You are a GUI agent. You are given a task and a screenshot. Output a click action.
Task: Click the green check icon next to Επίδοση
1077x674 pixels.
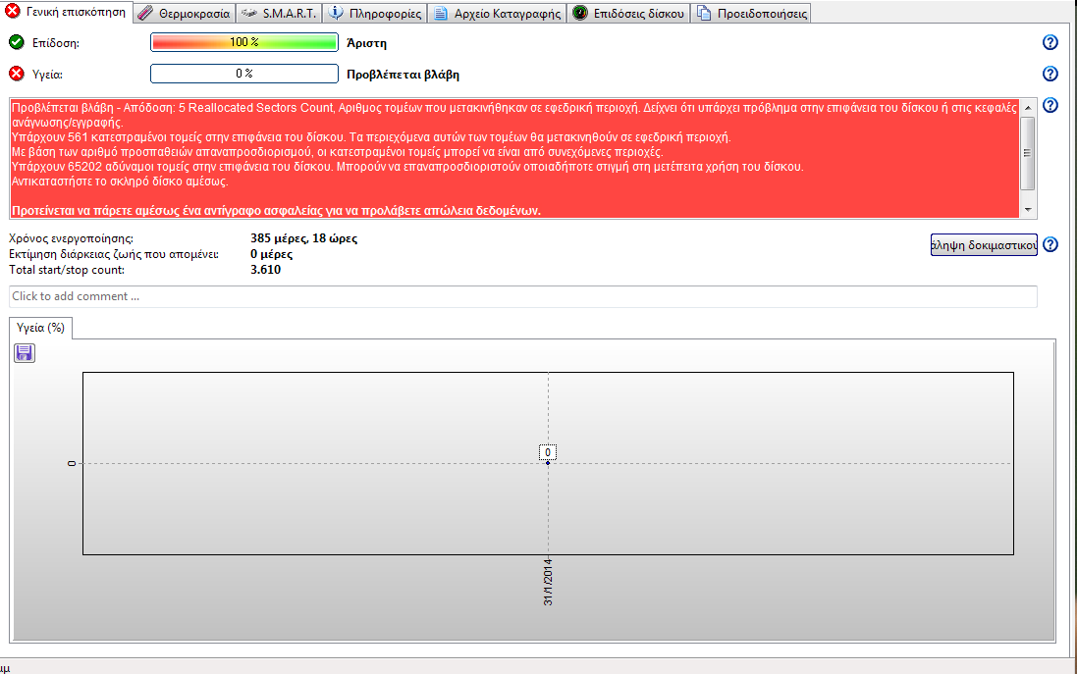click(17, 42)
